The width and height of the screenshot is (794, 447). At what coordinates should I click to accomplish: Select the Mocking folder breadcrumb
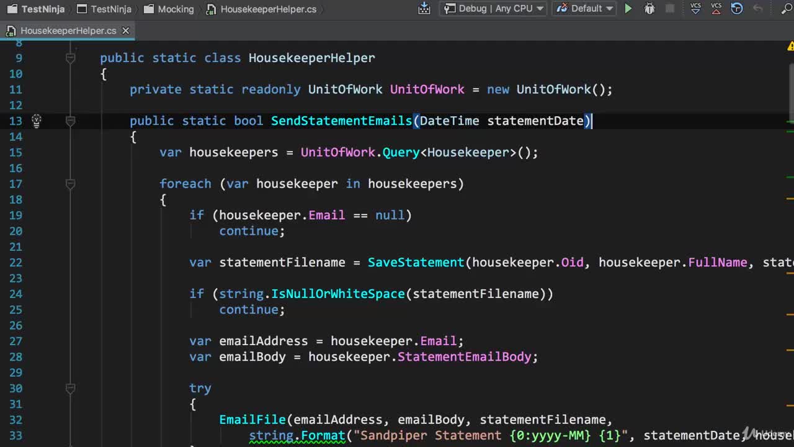(169, 9)
